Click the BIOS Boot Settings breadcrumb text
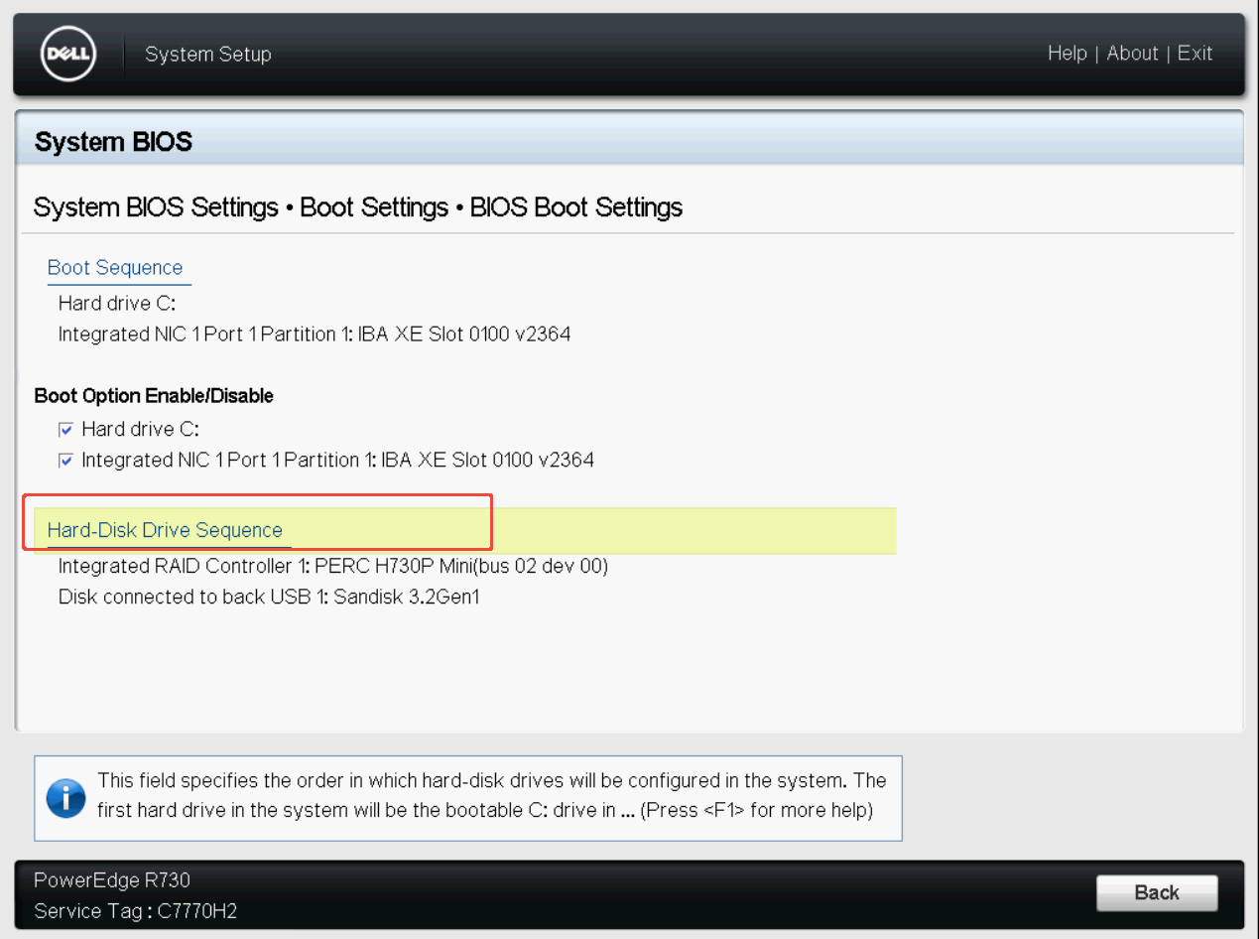This screenshot has width=1259, height=939. coord(576,207)
